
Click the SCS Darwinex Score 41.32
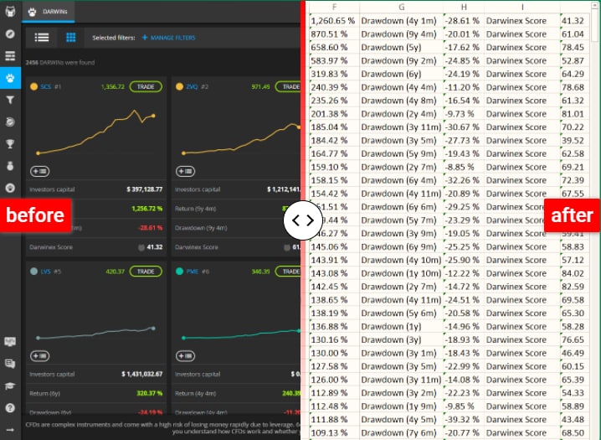pos(155,247)
